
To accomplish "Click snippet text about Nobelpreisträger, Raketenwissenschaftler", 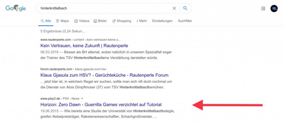I will click(99, 117).
